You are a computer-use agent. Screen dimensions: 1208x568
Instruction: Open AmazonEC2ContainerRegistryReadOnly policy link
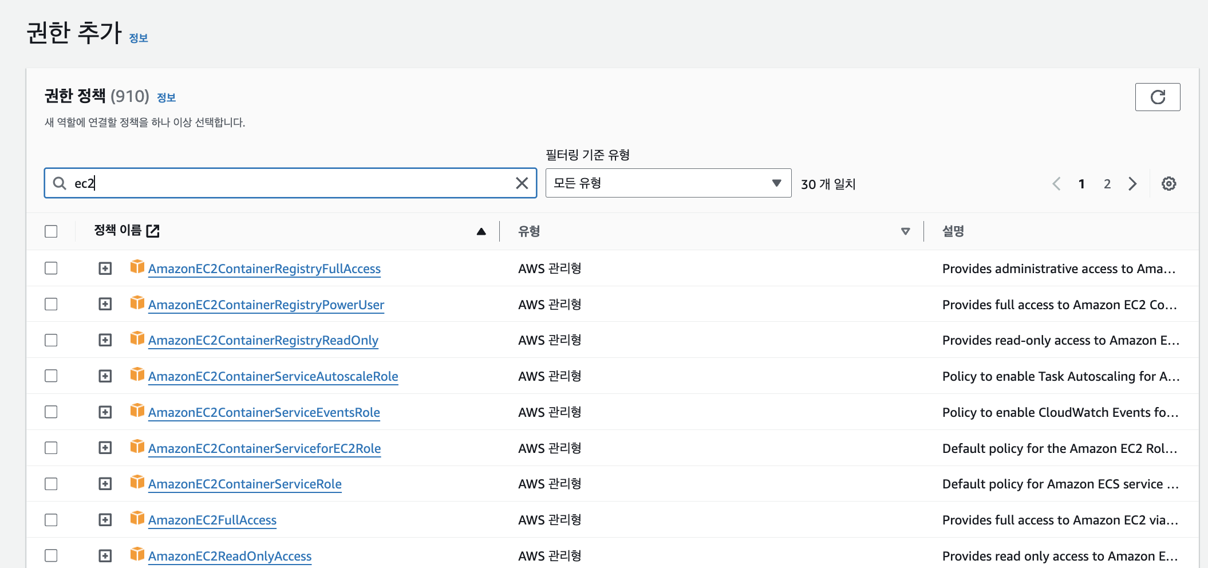[263, 340]
